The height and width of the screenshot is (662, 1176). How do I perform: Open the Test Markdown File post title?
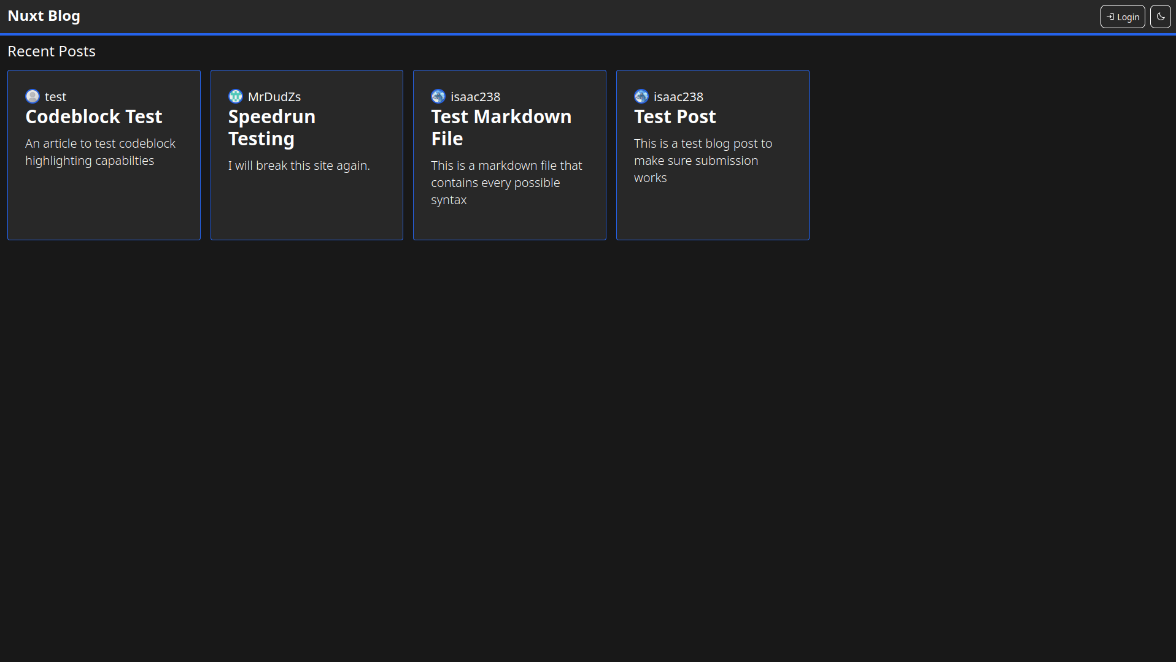coord(501,127)
